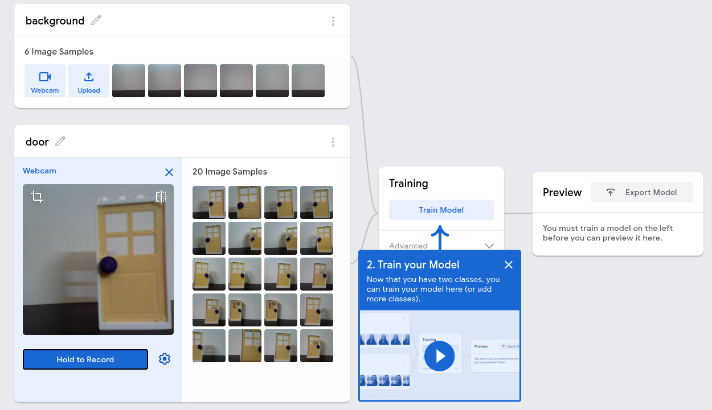Rename the door class via pencil icon

(60, 142)
